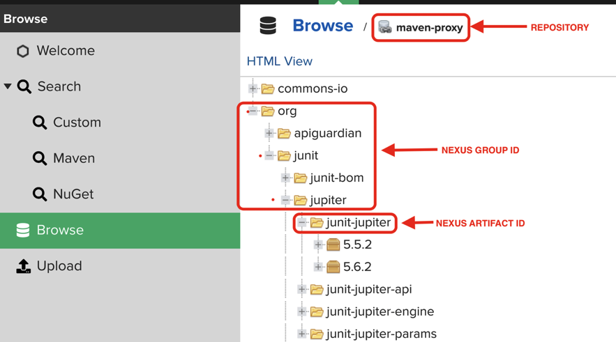Collapse the Search section triangle
Image resolution: width=616 pixels, height=342 pixels.
pyautogui.click(x=8, y=86)
